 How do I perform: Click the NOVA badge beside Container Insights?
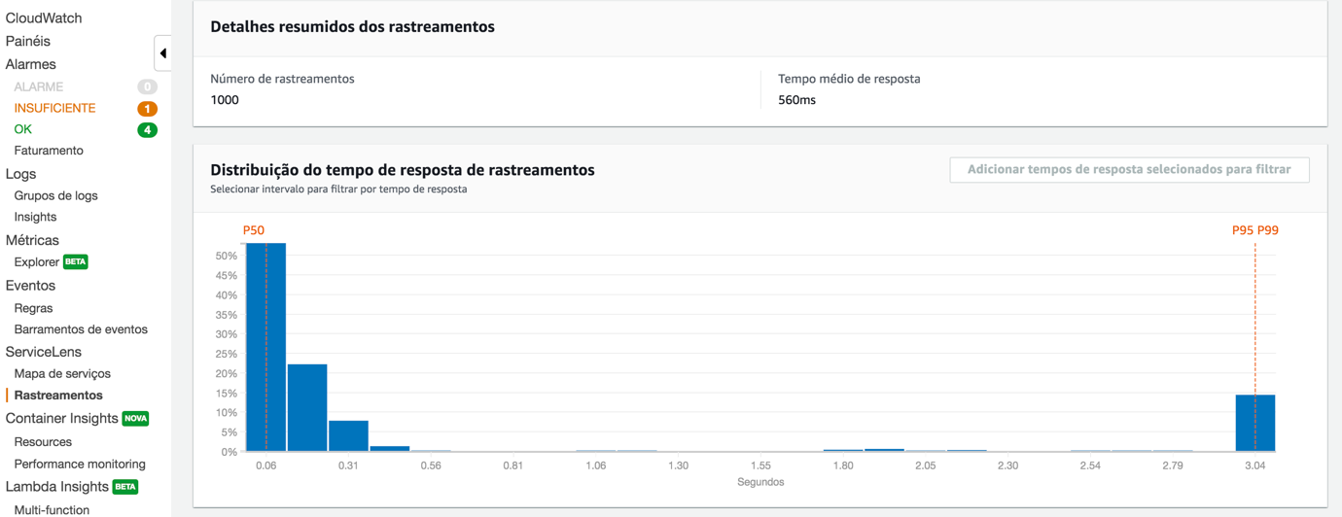(x=136, y=419)
